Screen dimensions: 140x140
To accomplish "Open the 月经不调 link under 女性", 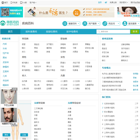I will 76,63.
